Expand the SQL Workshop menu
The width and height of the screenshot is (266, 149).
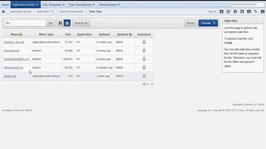pos(54,5)
